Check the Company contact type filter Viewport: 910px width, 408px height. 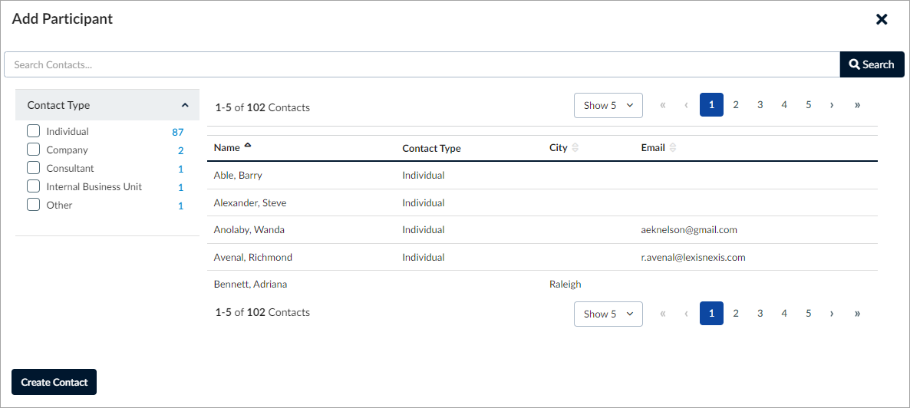pos(34,150)
